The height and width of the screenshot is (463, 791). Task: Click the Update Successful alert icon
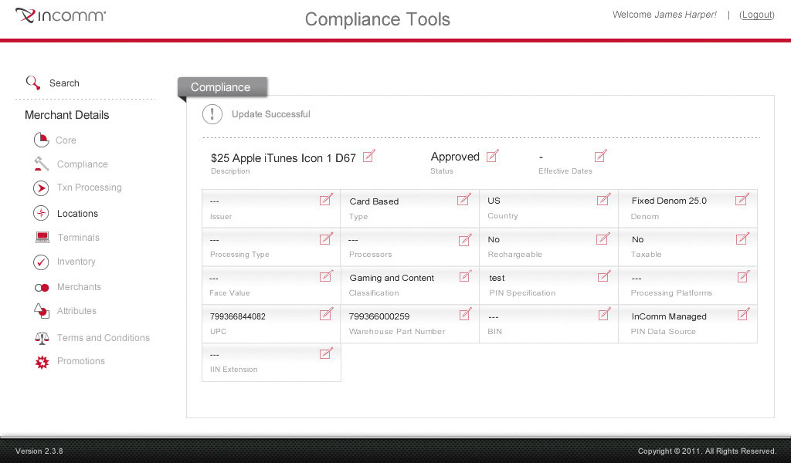[212, 114]
